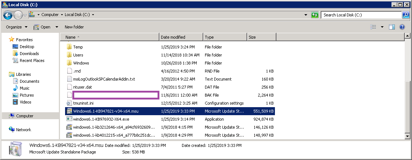This screenshot has height=160, width=412.
Task: Click the '924,874 KB' size cell
Action: coord(263,119)
